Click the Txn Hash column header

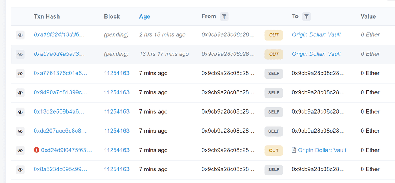click(x=47, y=16)
